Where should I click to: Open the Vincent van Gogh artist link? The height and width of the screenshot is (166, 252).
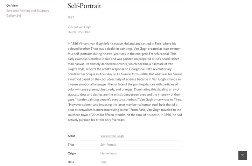[112, 136]
